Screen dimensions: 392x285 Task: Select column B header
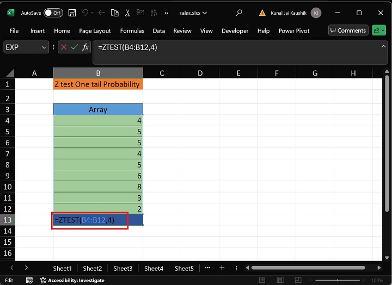click(x=98, y=73)
